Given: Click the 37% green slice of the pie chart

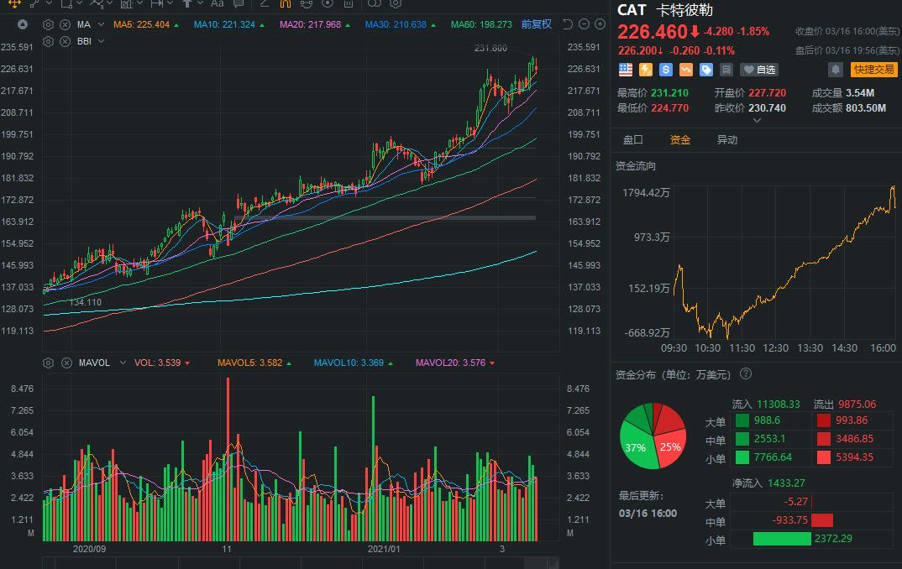Looking at the screenshot, I should (637, 446).
